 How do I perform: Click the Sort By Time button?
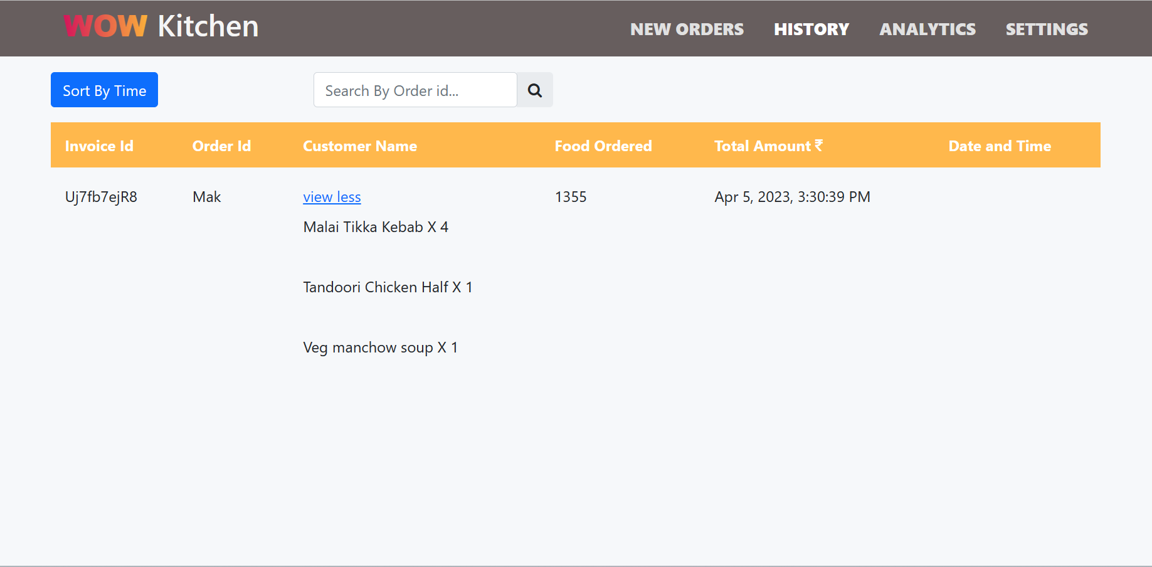(x=103, y=90)
